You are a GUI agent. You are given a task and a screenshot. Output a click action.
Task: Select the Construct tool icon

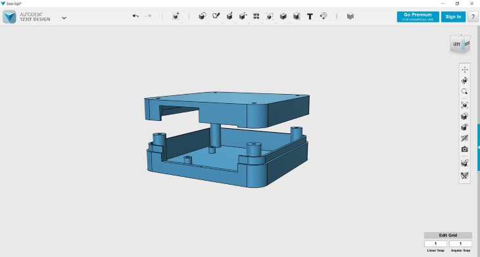coord(229,16)
